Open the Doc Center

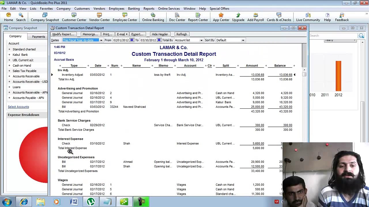pos(177,17)
